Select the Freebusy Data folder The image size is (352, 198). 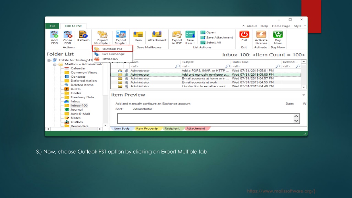point(82,97)
